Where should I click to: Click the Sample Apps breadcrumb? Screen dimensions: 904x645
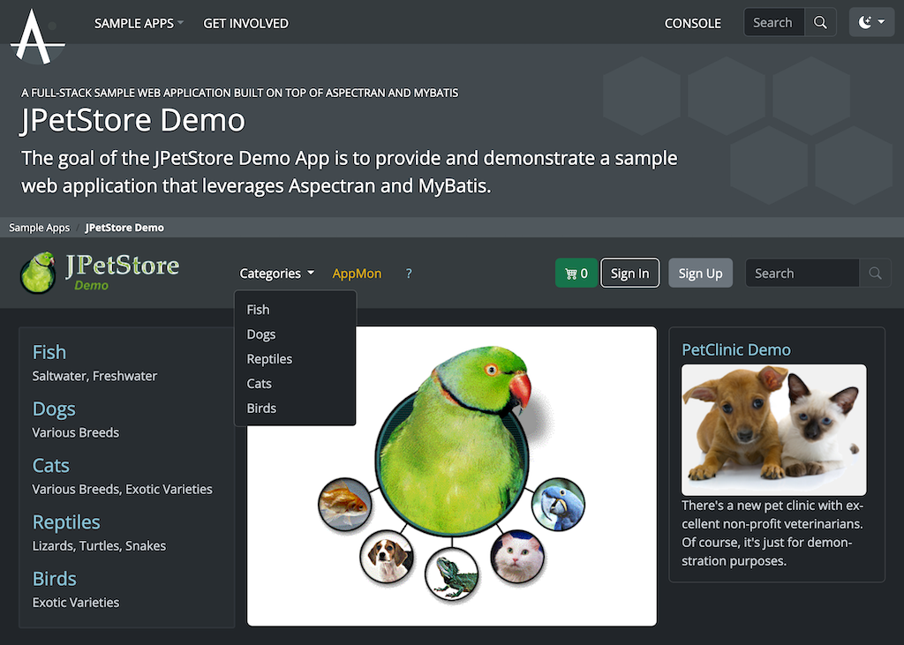(x=39, y=228)
